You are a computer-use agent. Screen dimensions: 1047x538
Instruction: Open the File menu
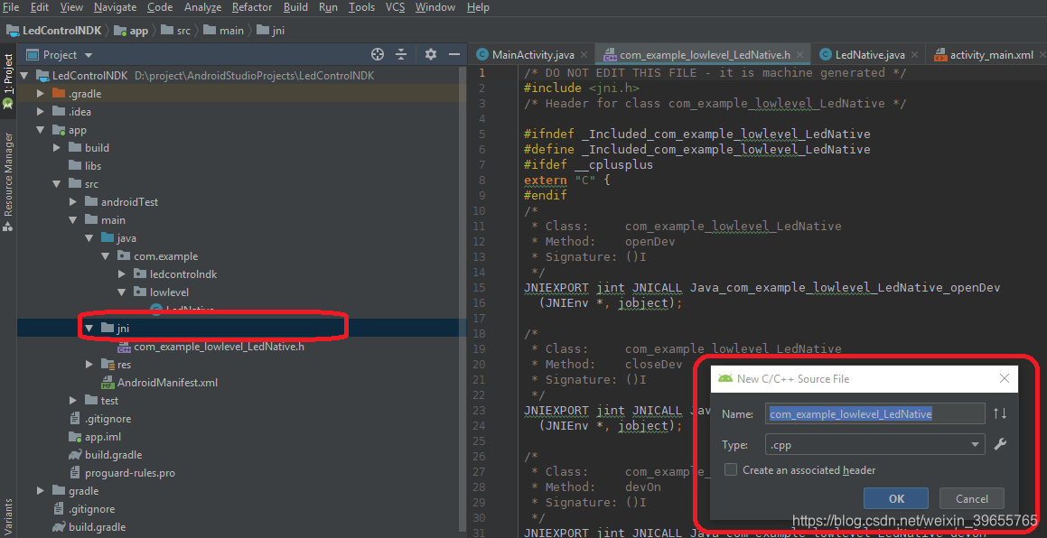pyautogui.click(x=11, y=7)
